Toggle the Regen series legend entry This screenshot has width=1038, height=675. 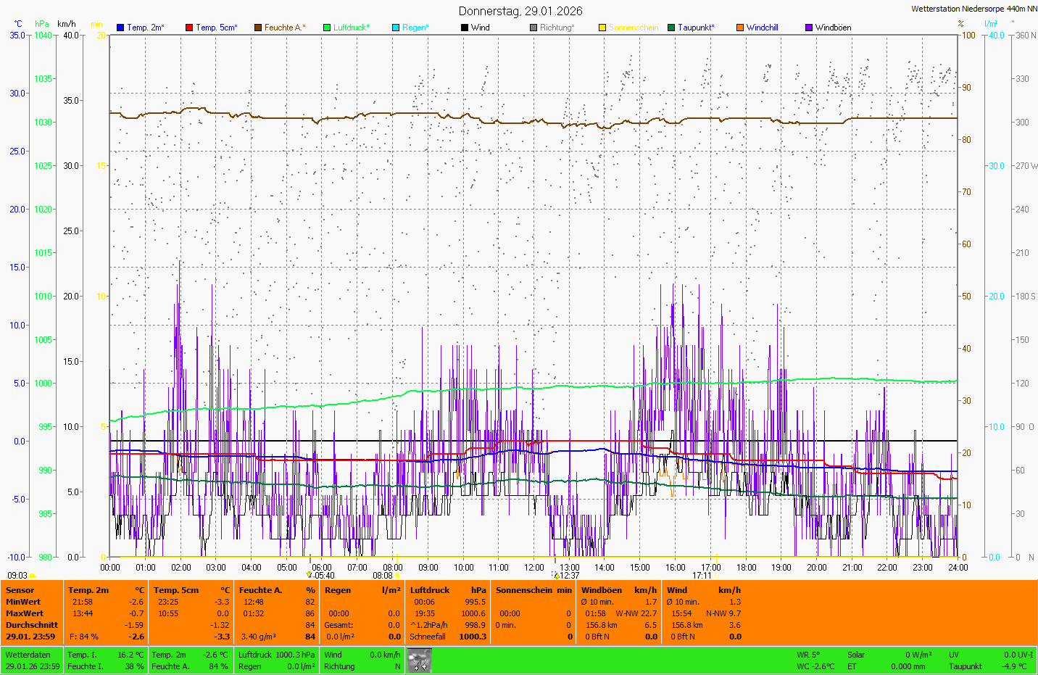(x=415, y=28)
